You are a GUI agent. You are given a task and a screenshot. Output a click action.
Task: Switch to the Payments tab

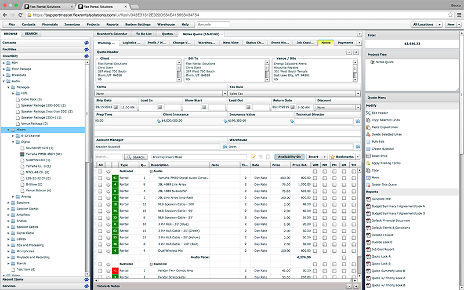tap(345, 42)
